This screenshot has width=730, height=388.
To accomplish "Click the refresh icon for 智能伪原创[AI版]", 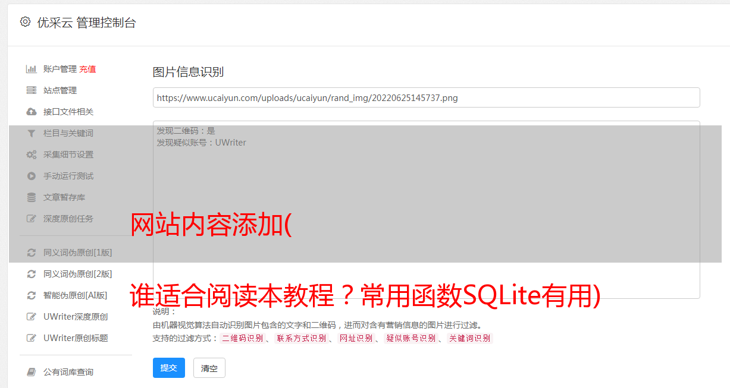I will tap(32, 295).
